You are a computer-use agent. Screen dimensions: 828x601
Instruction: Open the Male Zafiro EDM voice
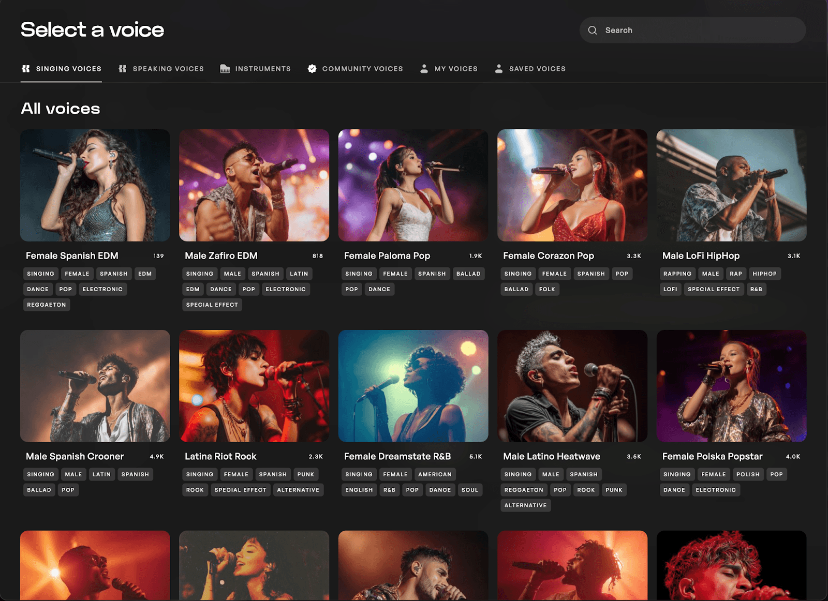point(254,186)
